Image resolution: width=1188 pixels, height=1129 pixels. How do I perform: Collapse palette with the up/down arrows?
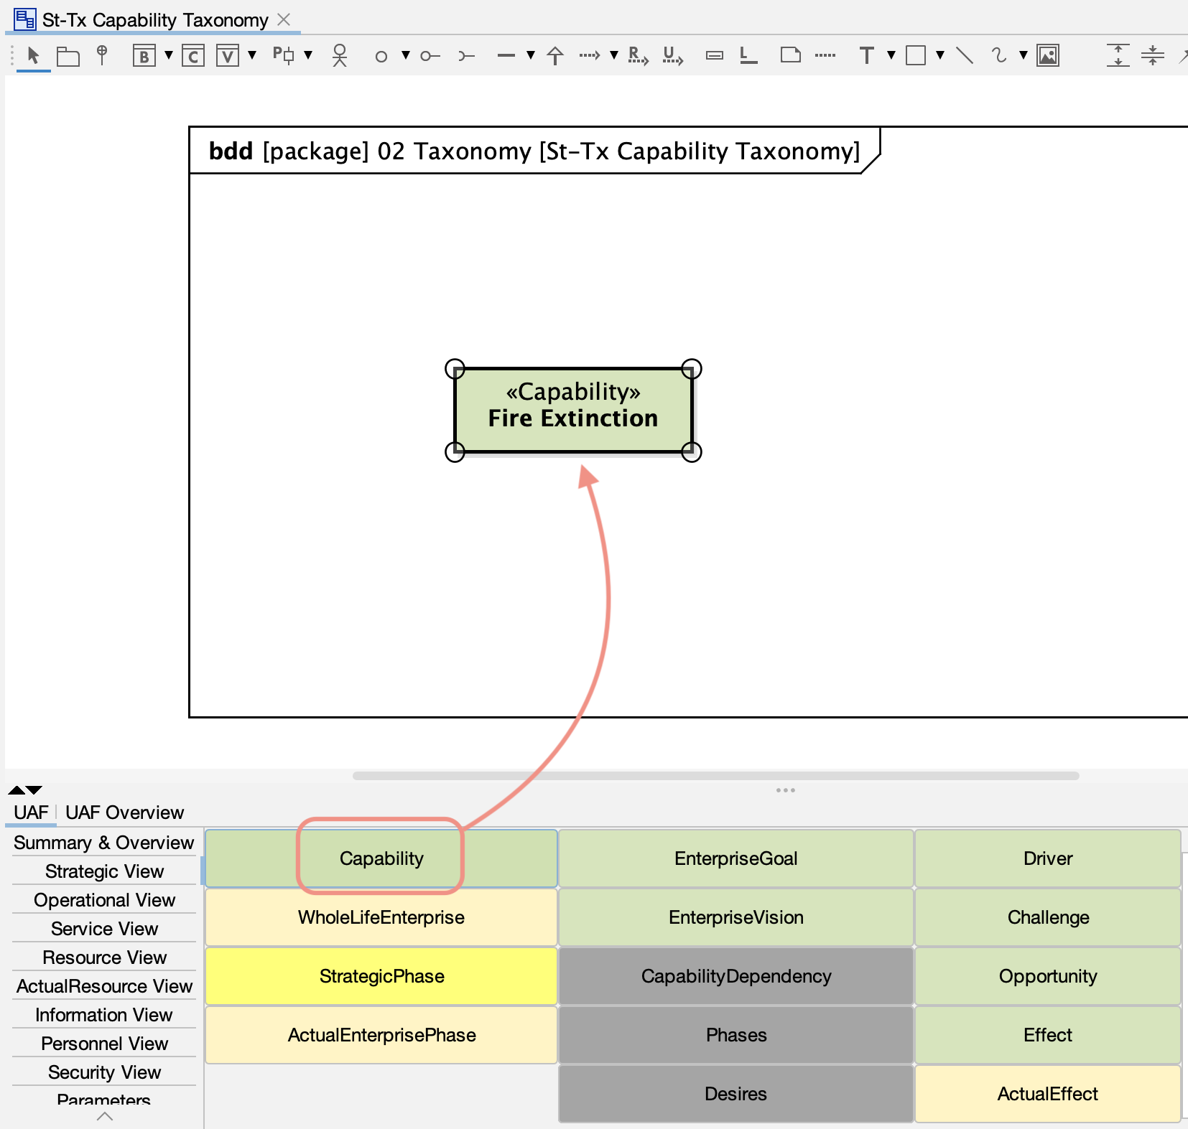coord(25,790)
